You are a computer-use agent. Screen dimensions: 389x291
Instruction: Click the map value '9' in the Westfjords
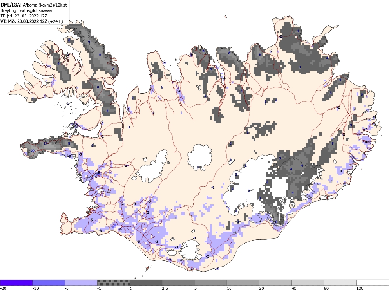pyautogui.click(x=89, y=42)
